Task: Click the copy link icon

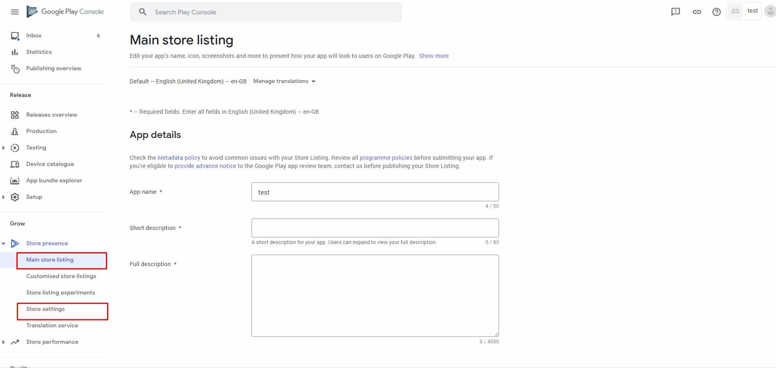Action: (697, 12)
